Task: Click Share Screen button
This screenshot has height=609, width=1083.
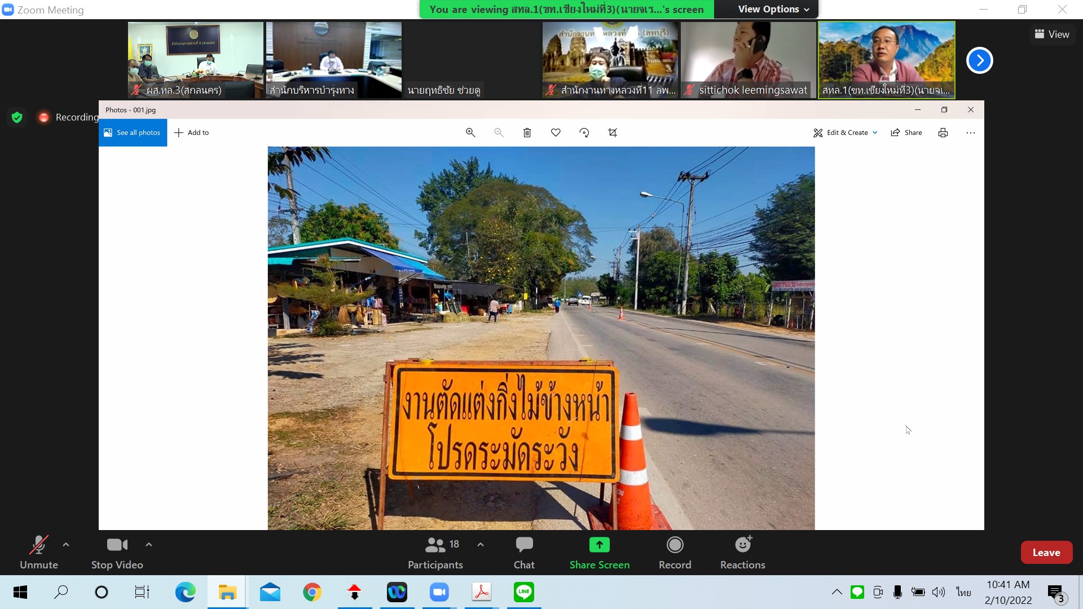Action: (599, 552)
